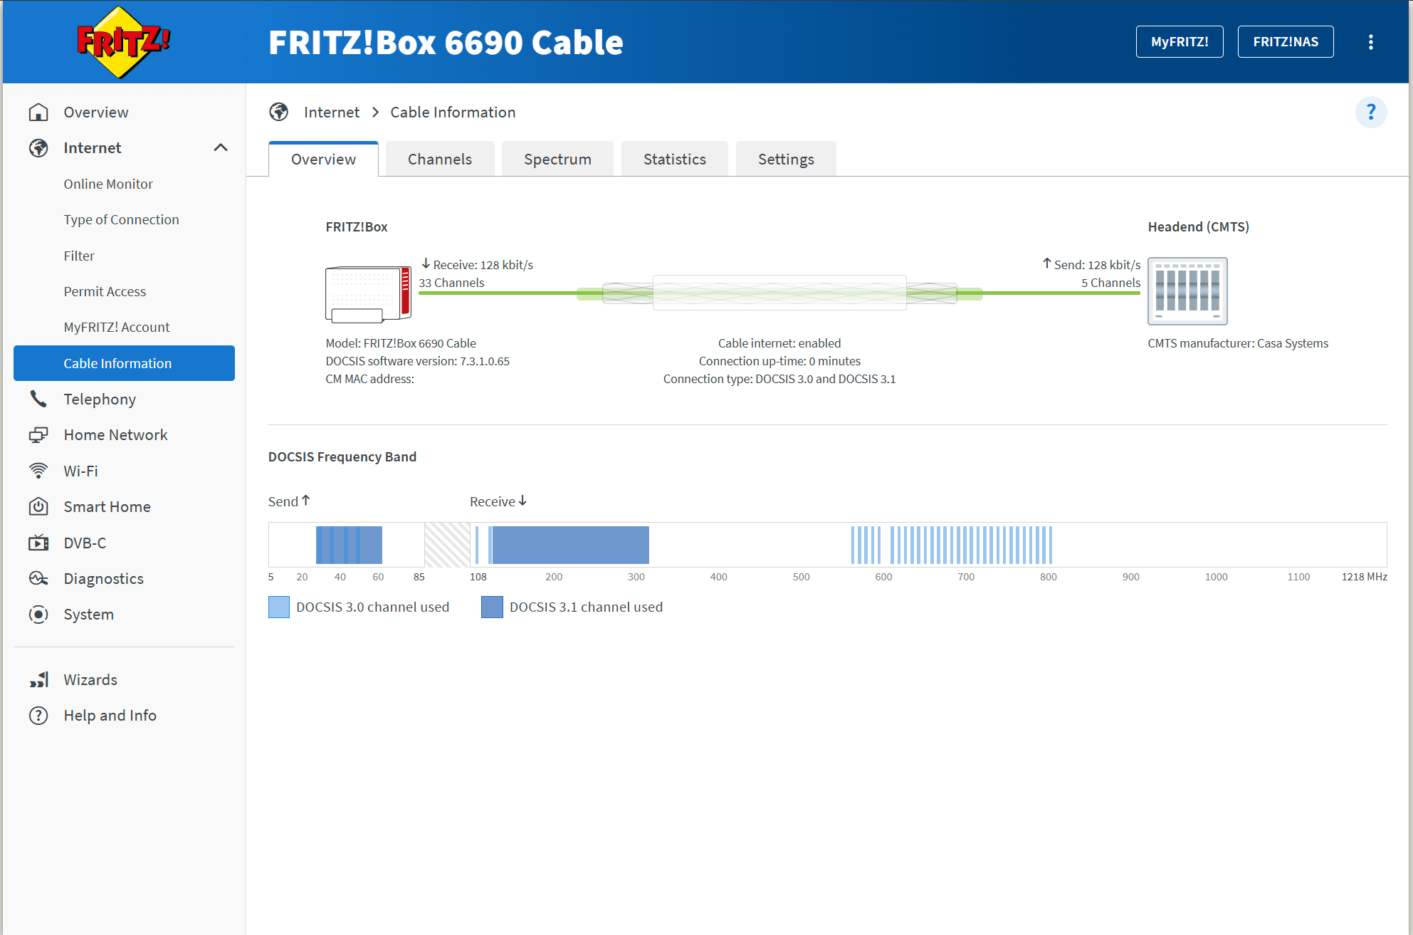The width and height of the screenshot is (1413, 935).
Task: Click the Smart Home power icon
Action: pos(38,507)
